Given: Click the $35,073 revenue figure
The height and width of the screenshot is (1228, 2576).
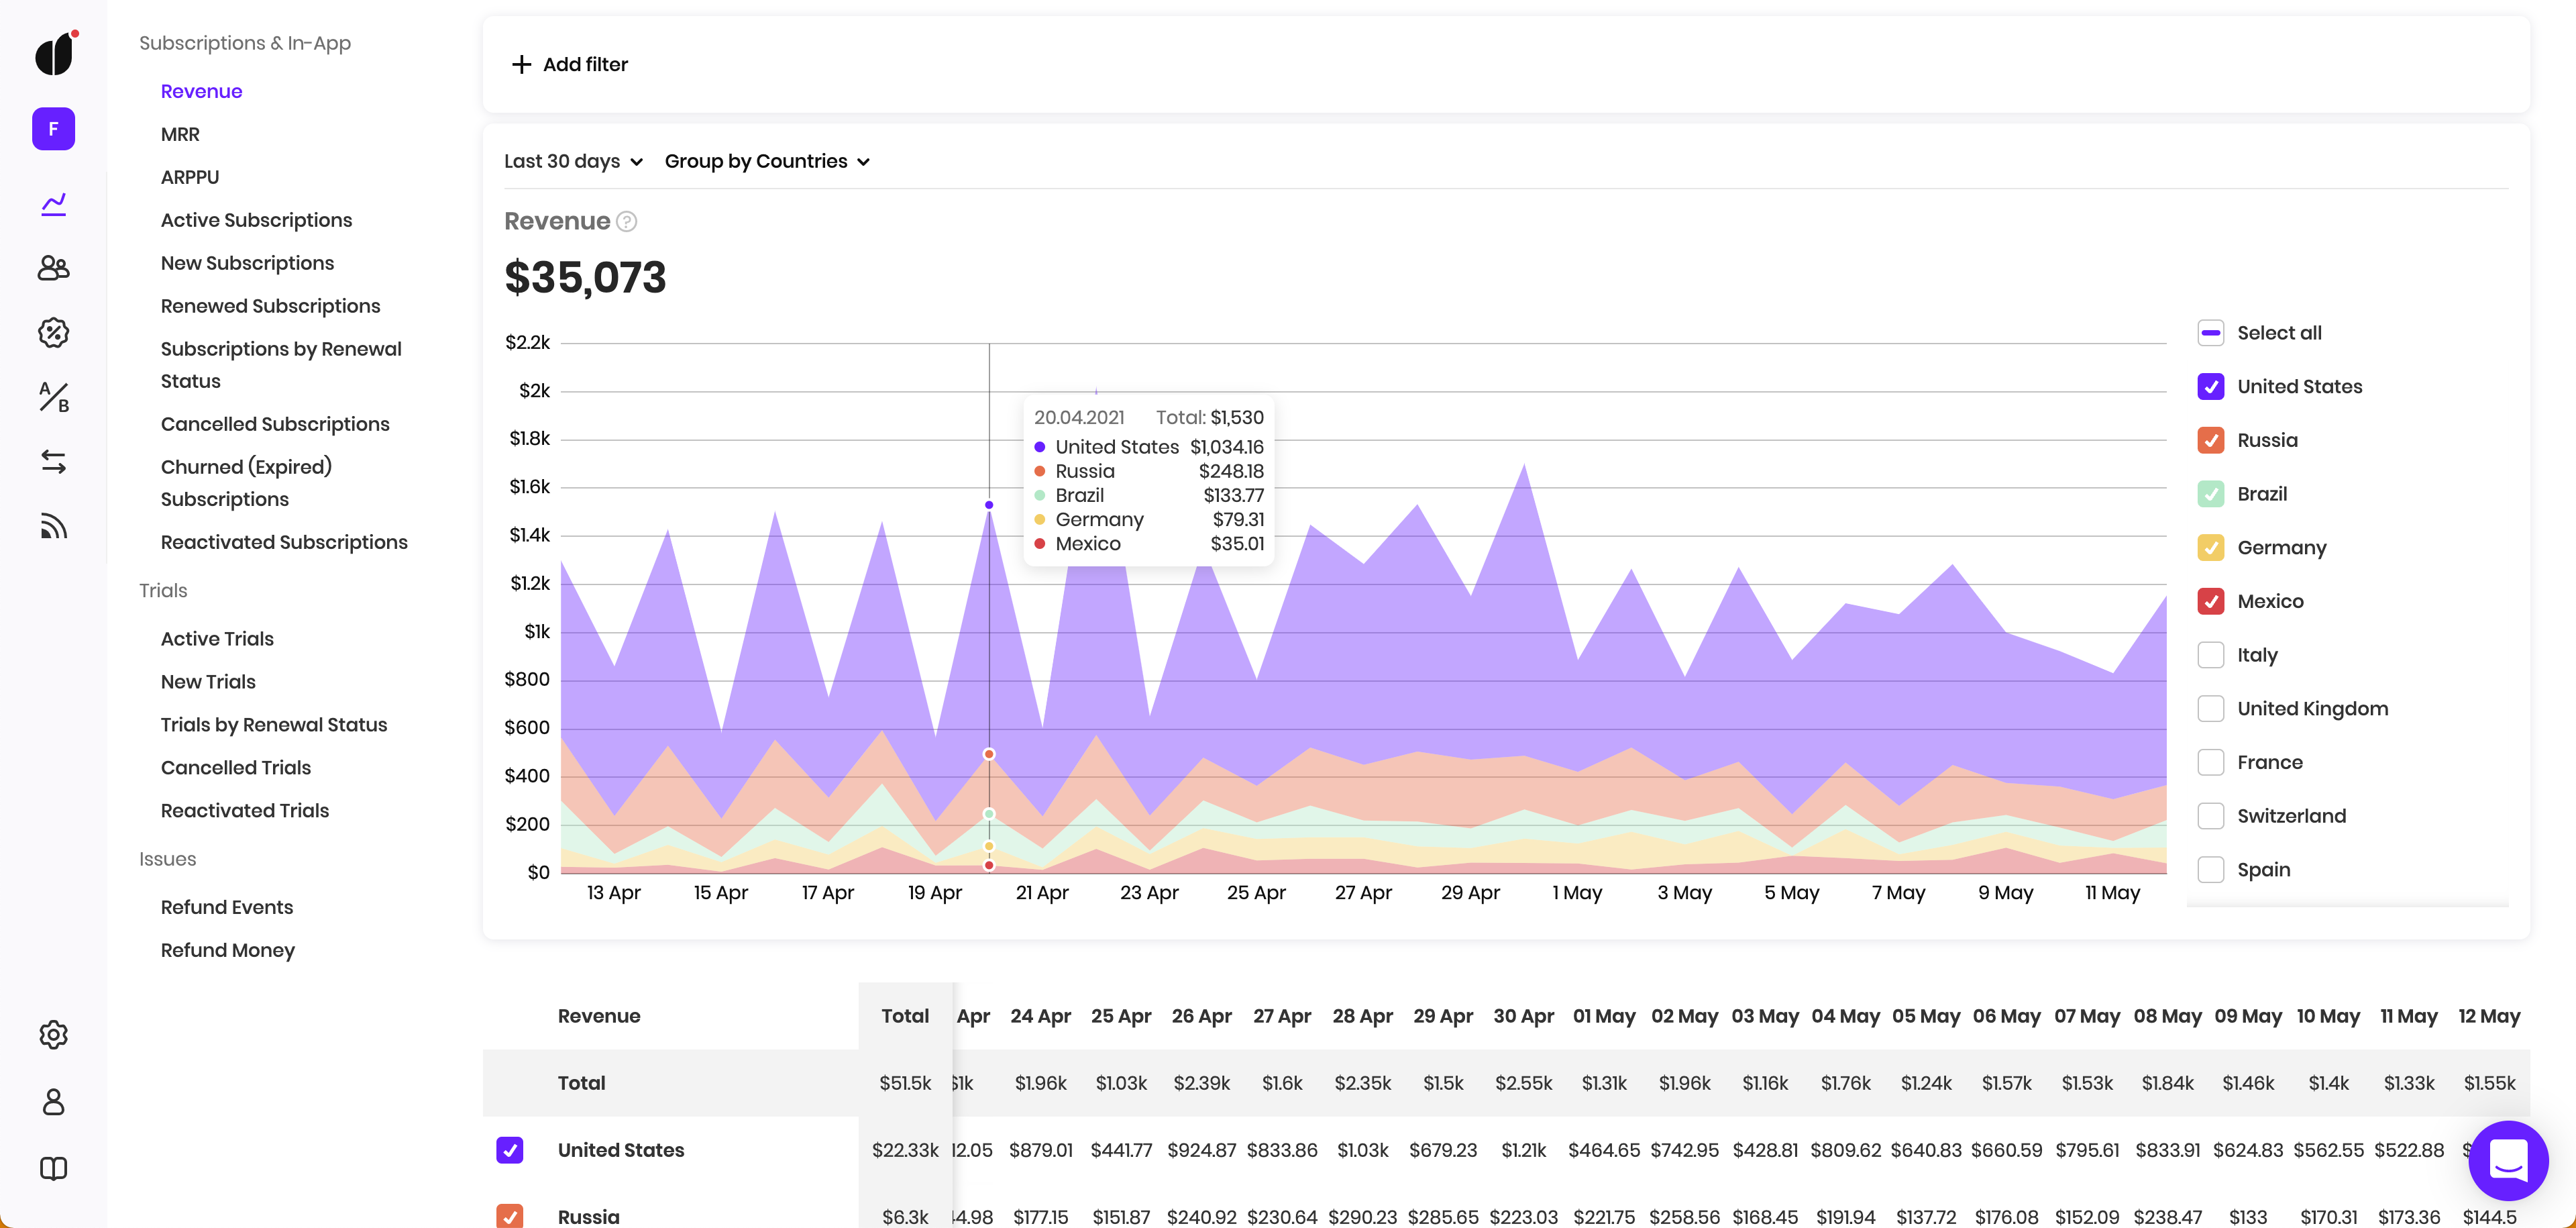Looking at the screenshot, I should (x=585, y=278).
